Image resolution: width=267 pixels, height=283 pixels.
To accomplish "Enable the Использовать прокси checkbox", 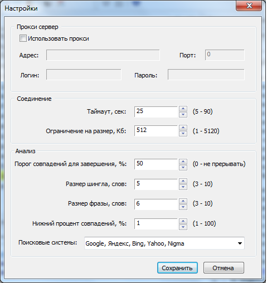I will [23, 38].
